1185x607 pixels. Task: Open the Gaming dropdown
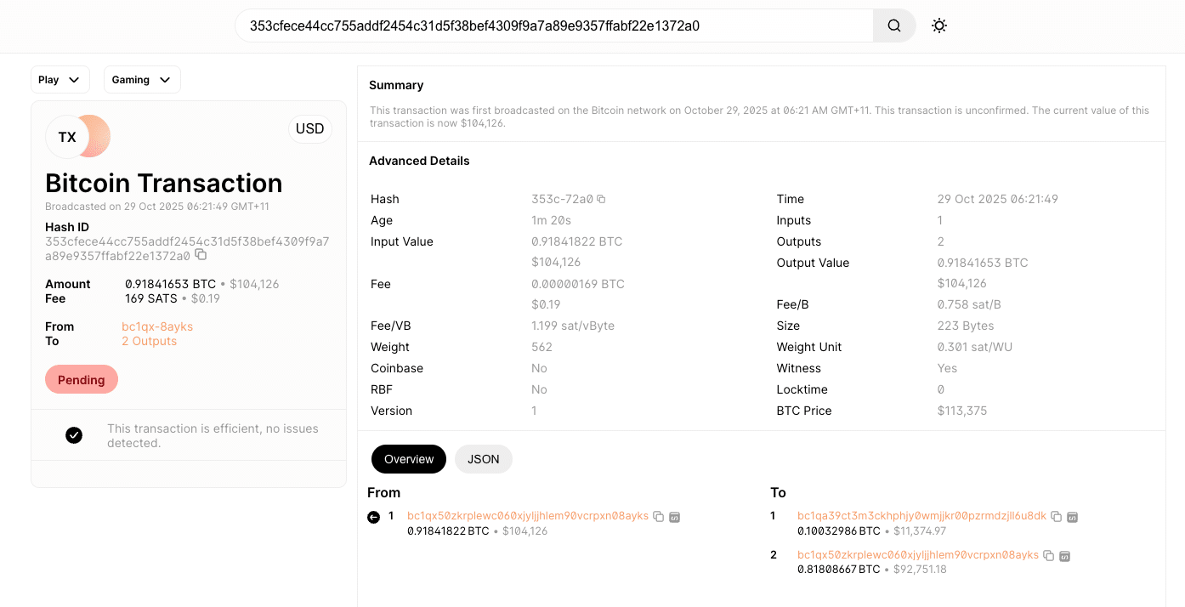pyautogui.click(x=142, y=80)
